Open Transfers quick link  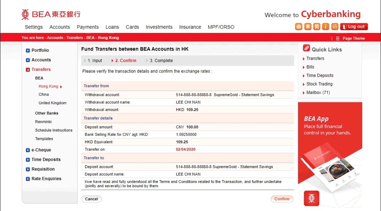[315, 59]
